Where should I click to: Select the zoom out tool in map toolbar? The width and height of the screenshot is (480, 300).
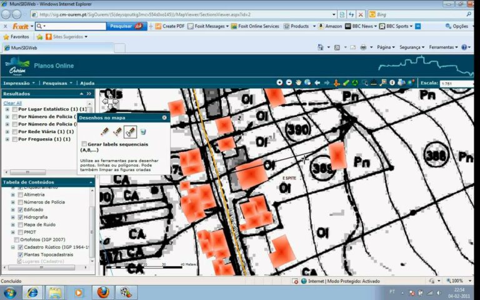click(289, 82)
